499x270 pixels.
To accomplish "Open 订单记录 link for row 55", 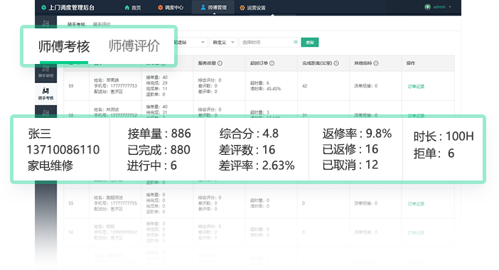I will (416, 204).
